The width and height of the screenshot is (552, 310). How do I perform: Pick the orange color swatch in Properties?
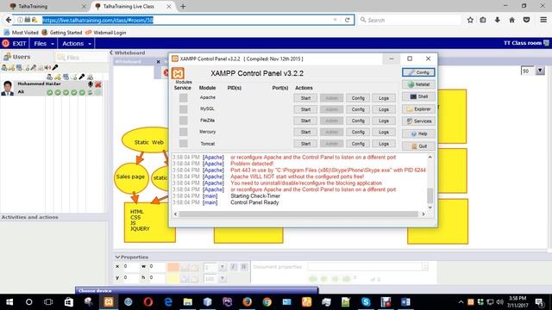tap(173, 267)
